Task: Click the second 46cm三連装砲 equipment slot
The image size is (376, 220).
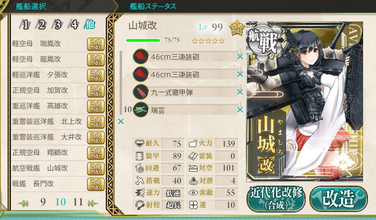Action: [185, 75]
